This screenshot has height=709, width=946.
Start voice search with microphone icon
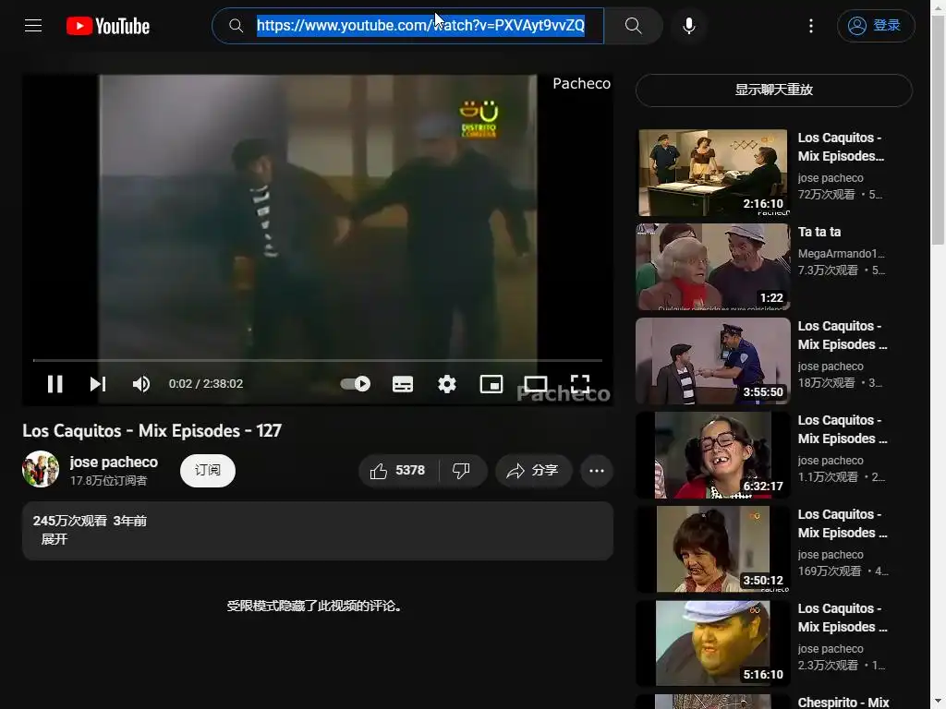tap(689, 25)
